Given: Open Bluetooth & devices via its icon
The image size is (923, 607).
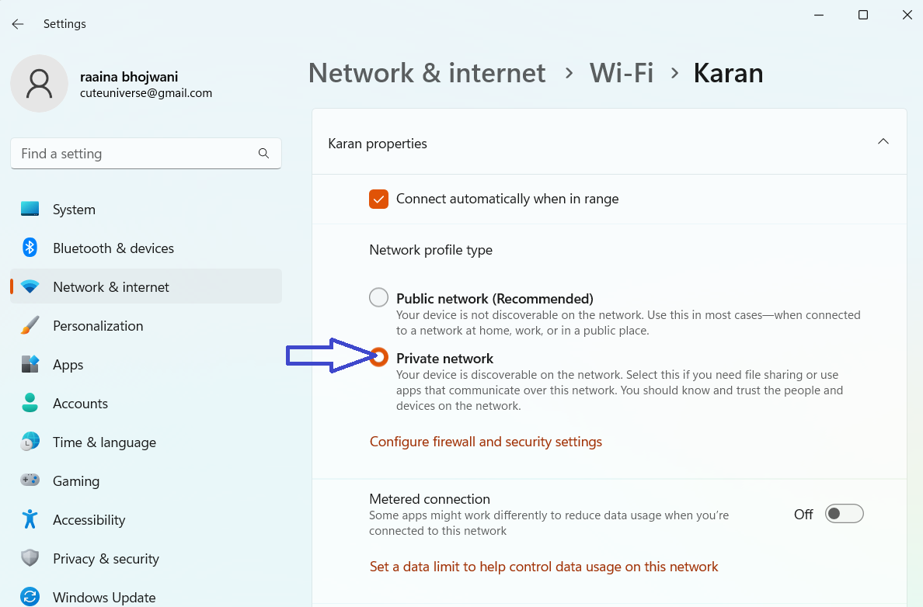Looking at the screenshot, I should pyautogui.click(x=30, y=248).
